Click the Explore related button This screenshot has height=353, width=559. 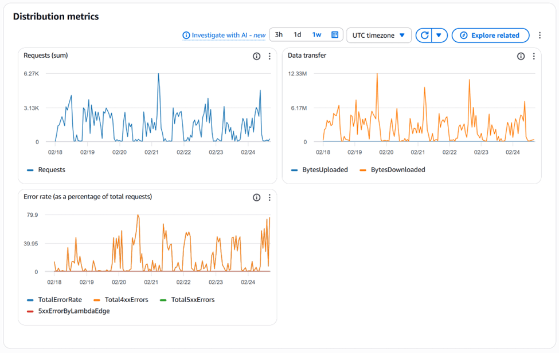[x=490, y=35]
